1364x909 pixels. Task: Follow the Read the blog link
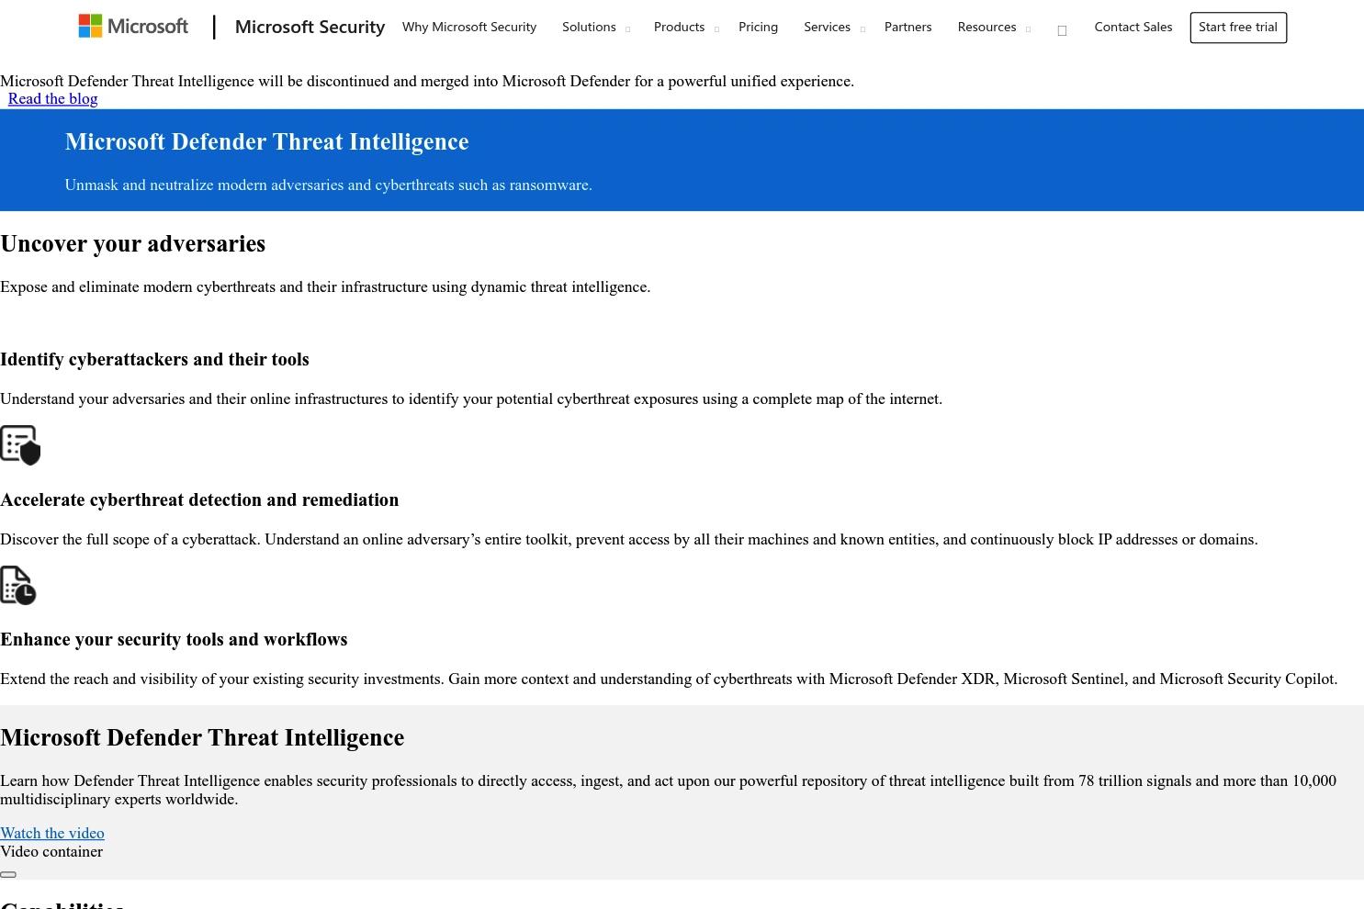click(x=52, y=99)
